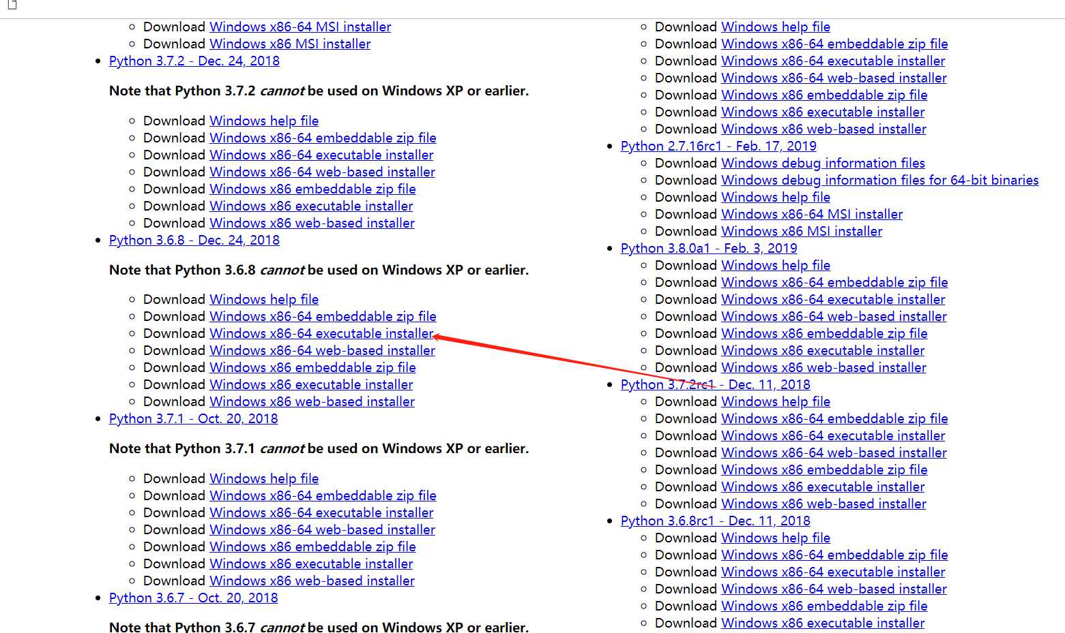This screenshot has height=633, width=1065.
Task: Get Python 3.7.1 x86-64 embeddable zip file
Action: tap(323, 495)
